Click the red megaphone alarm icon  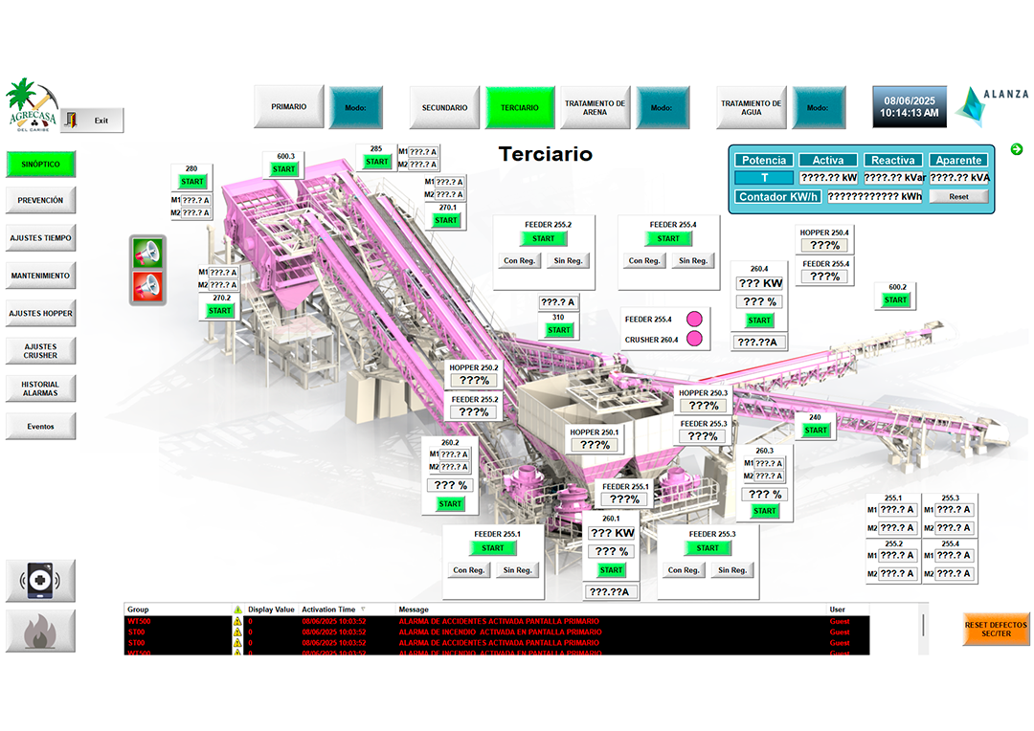point(147,286)
